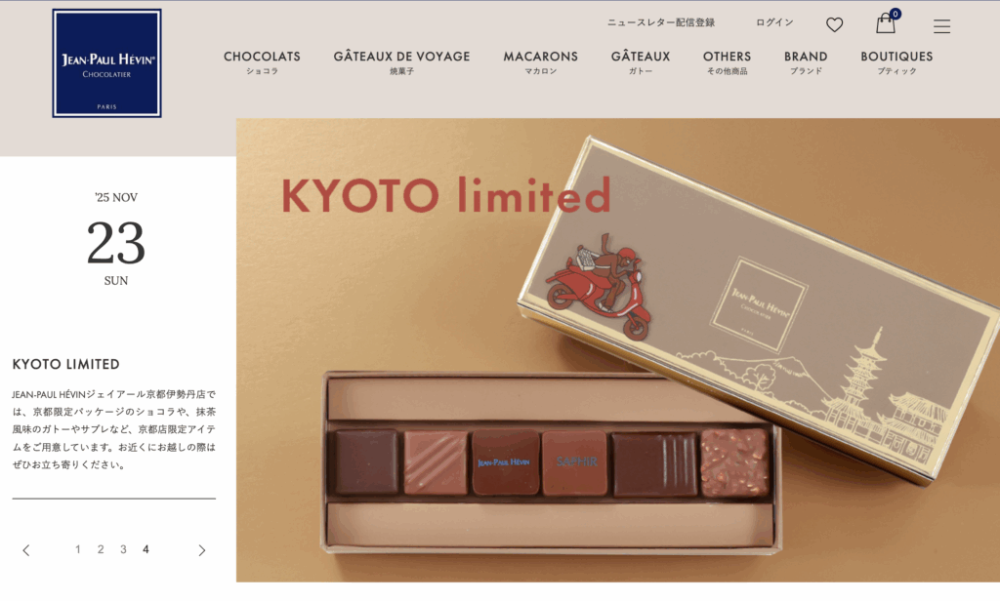This screenshot has height=601, width=1000.
Task: Click the KYOTO limited banner image
Action: (x=618, y=350)
